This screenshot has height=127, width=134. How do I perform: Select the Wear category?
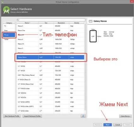point(9,31)
